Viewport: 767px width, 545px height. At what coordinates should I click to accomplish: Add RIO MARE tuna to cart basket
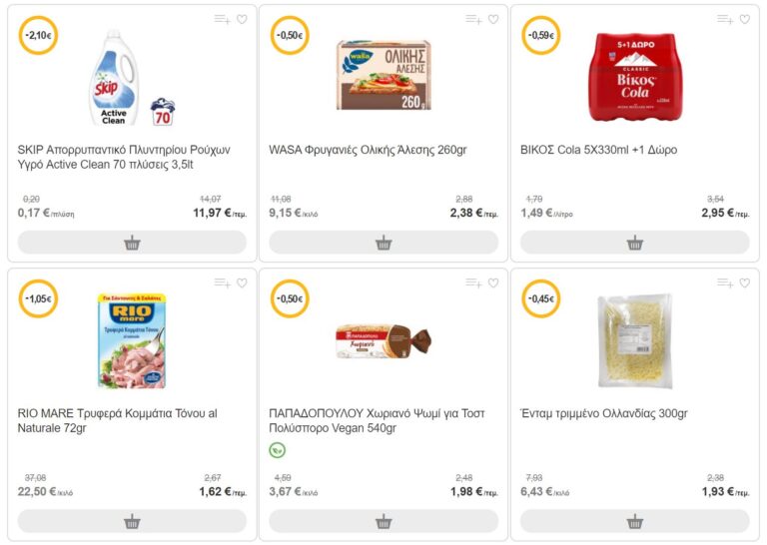click(132, 521)
